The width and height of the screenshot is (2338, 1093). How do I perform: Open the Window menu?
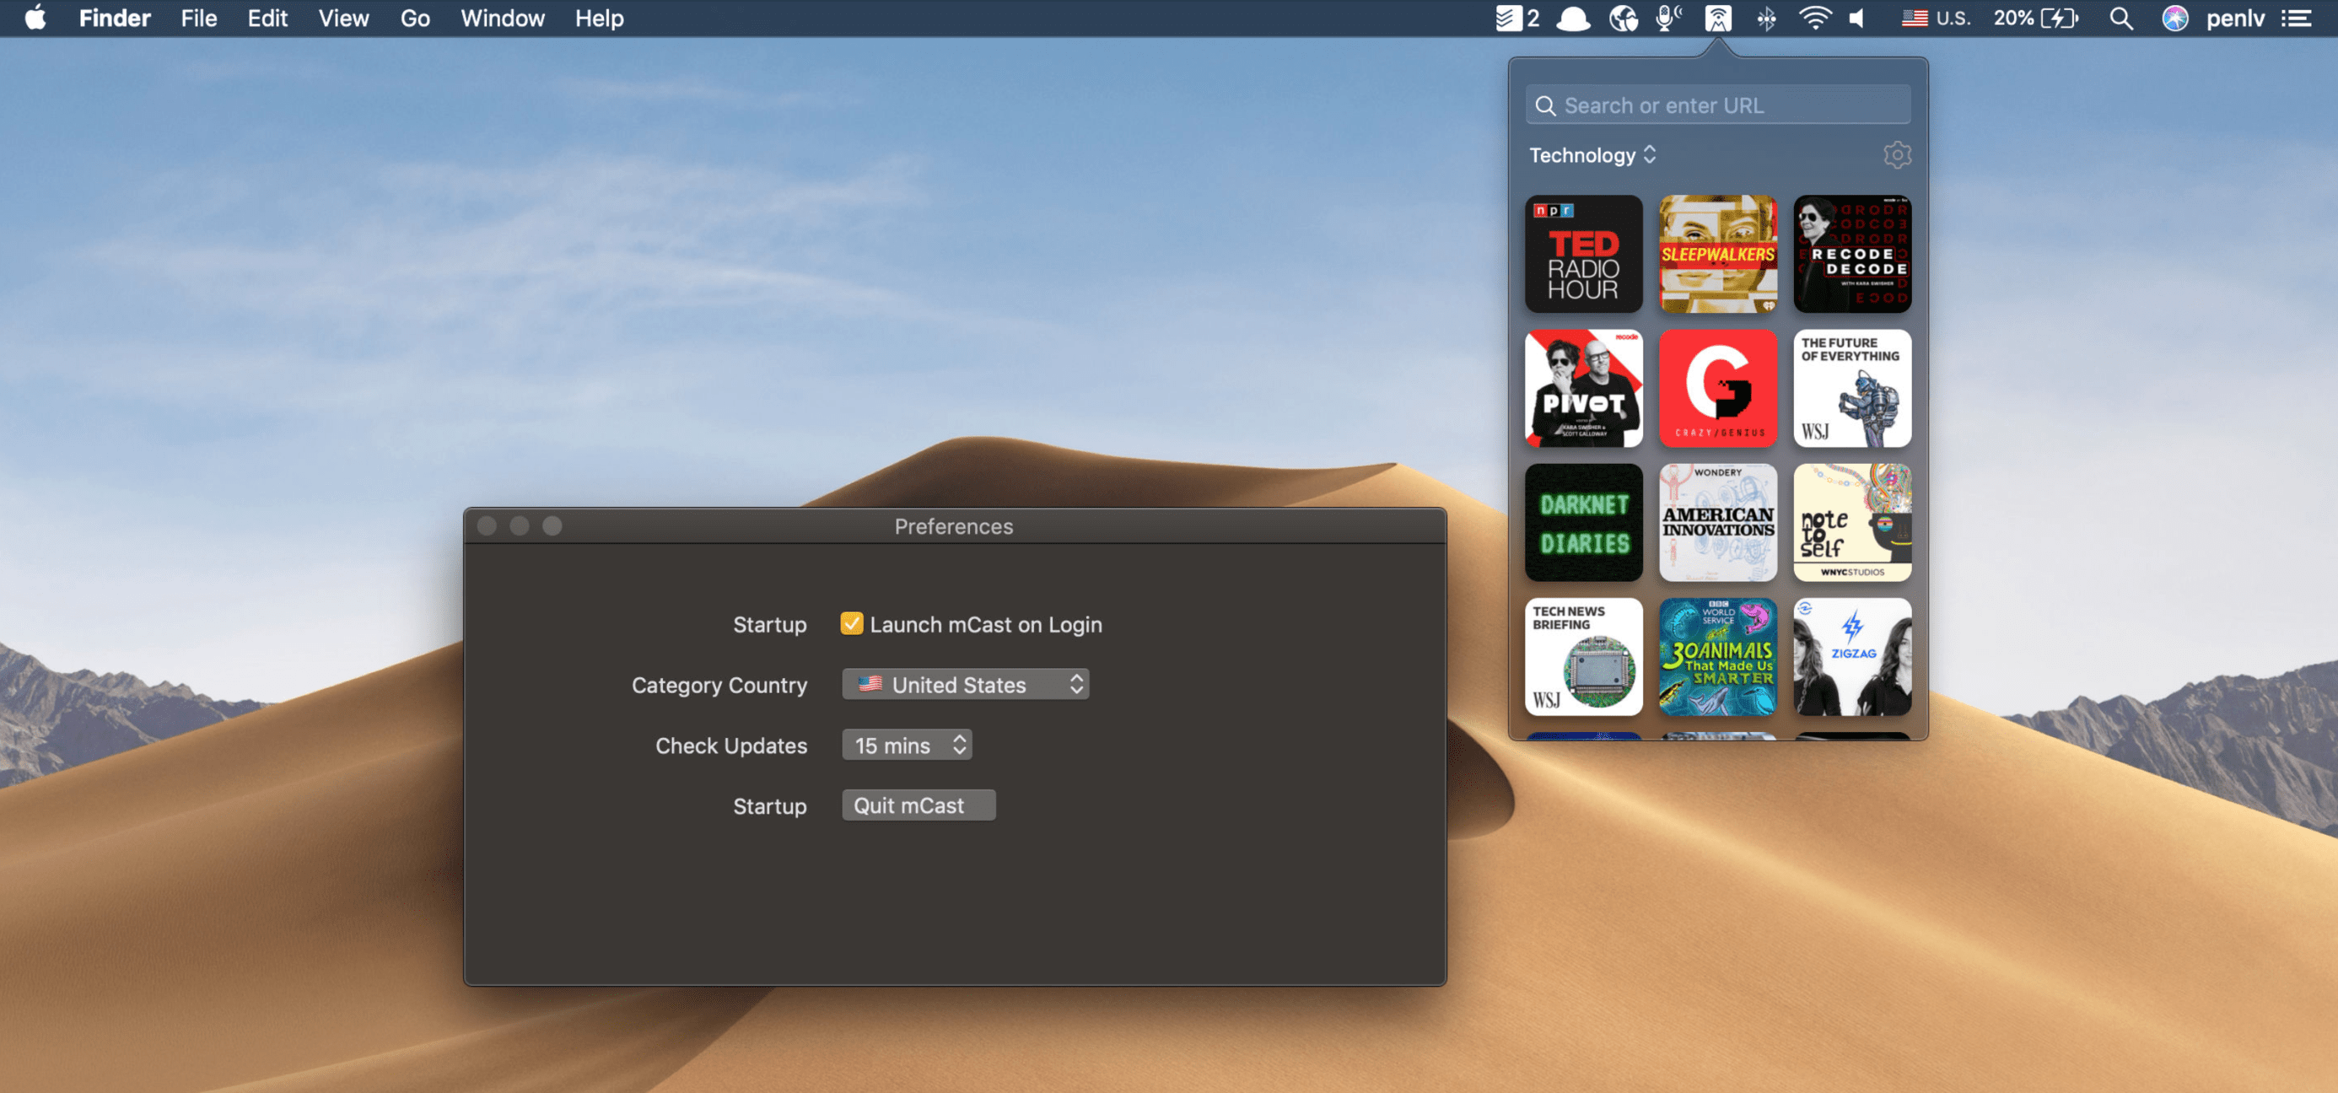(x=502, y=19)
